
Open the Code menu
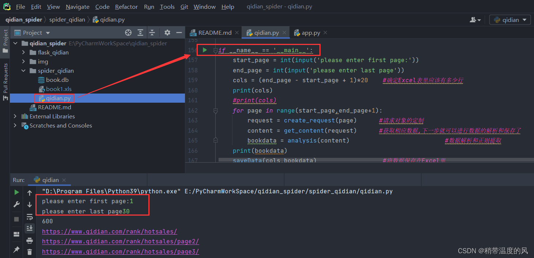coord(102,7)
